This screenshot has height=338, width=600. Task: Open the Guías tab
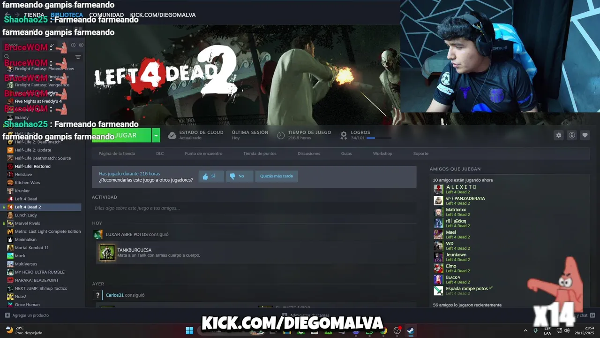point(346,154)
